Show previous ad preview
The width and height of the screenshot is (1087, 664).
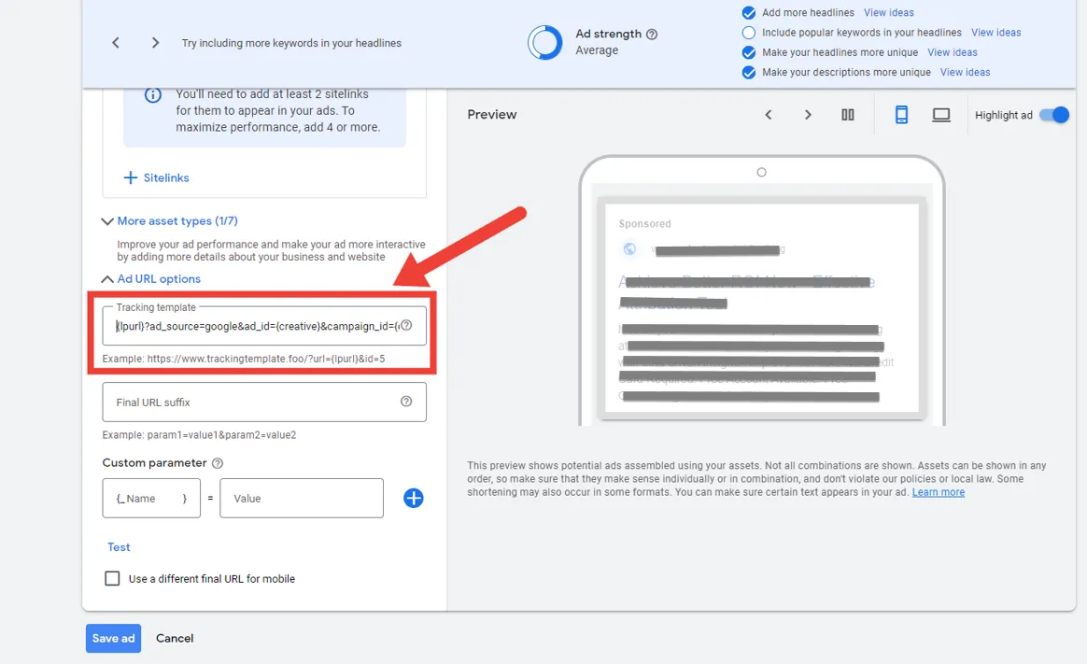tap(769, 115)
